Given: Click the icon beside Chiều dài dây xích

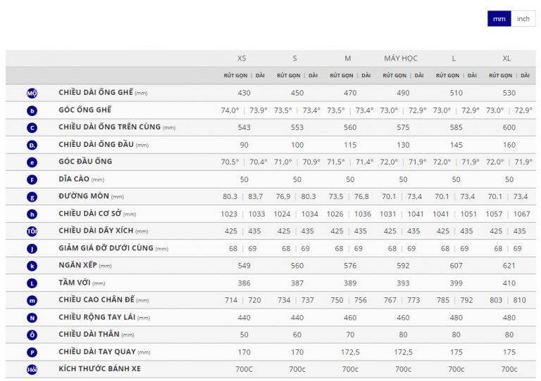Looking at the screenshot, I should pyautogui.click(x=32, y=231).
